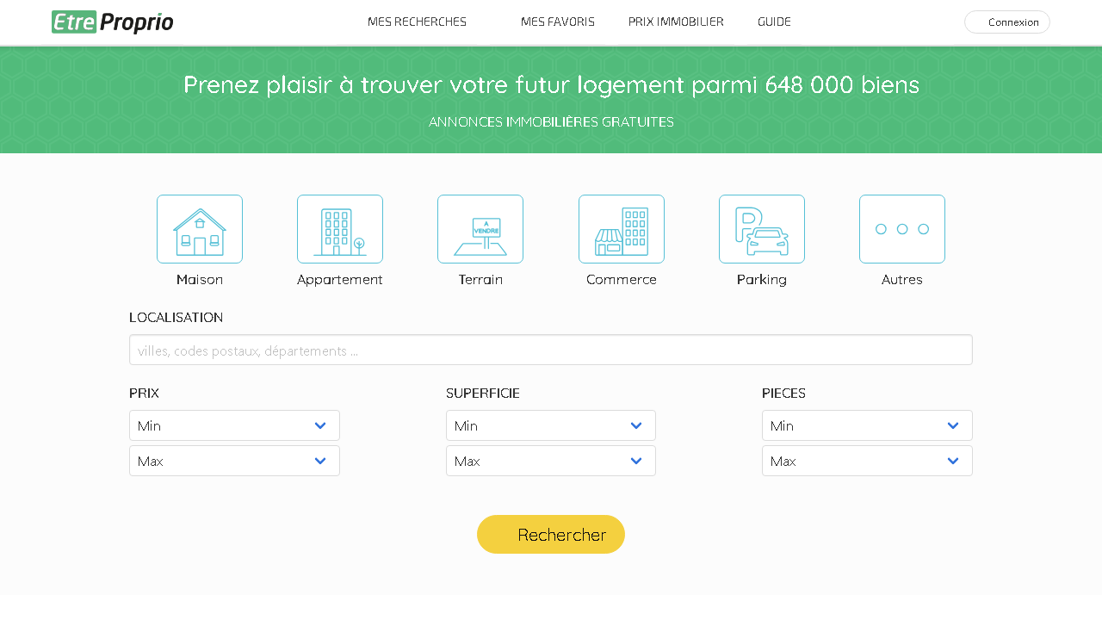The image size is (1102, 620).
Task: Select the Maison house icon
Action: coord(200,229)
